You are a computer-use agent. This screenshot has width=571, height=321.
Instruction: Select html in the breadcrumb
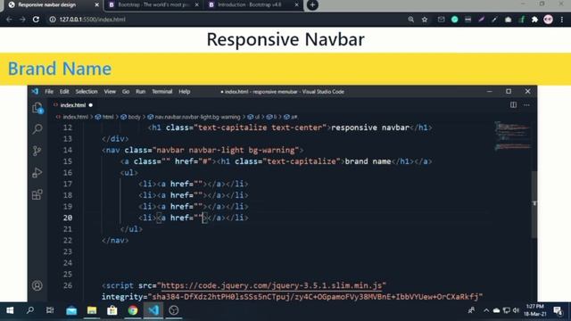click(x=108, y=117)
